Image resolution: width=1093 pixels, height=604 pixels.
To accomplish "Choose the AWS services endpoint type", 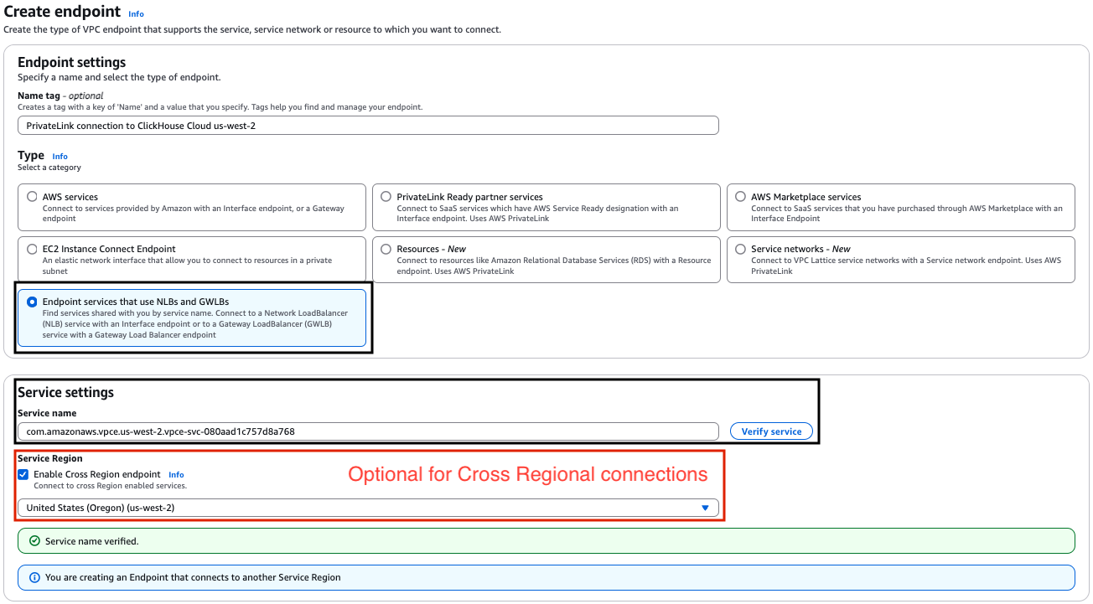I will coord(32,196).
